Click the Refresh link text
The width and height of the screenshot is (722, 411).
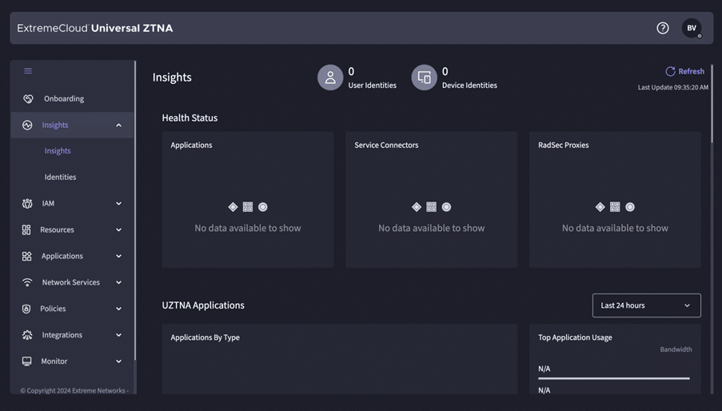point(691,71)
